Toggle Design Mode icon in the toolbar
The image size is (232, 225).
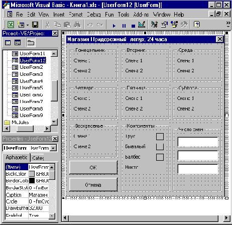click(142, 25)
